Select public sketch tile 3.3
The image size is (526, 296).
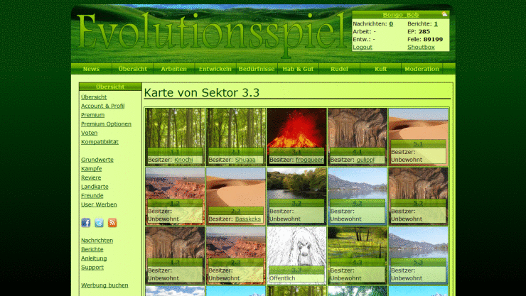(296, 256)
